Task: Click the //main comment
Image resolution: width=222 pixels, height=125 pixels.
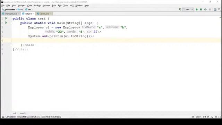Action: (28, 45)
